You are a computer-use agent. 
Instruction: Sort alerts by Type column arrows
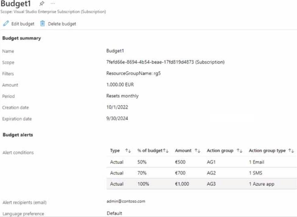coord(127,151)
